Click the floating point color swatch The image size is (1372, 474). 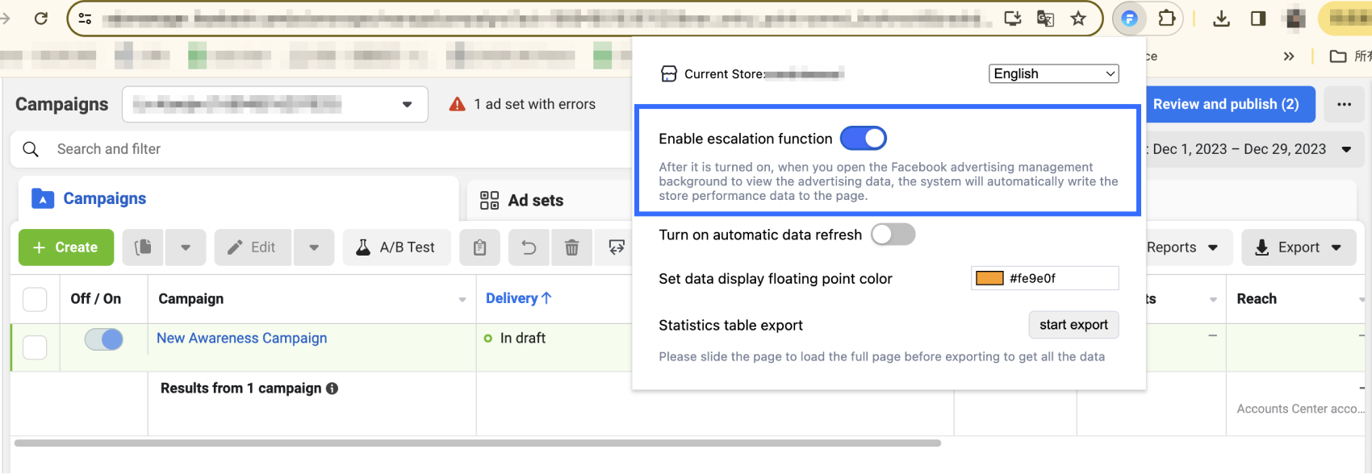(x=989, y=278)
